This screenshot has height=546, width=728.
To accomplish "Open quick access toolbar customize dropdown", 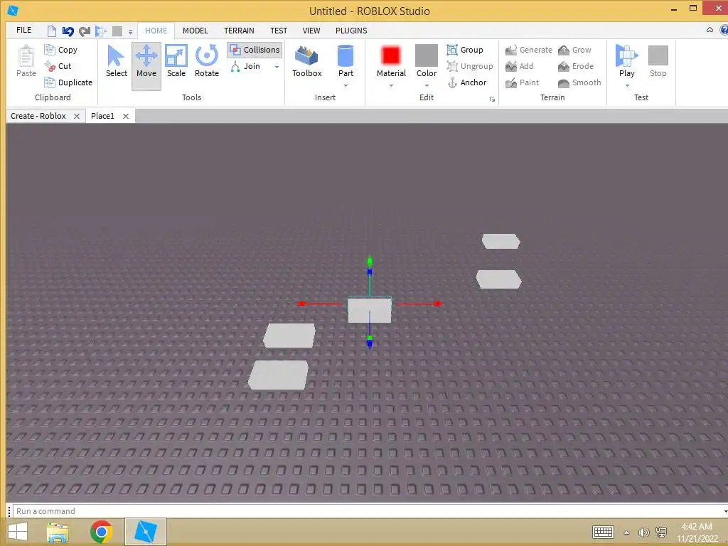I will click(x=131, y=31).
